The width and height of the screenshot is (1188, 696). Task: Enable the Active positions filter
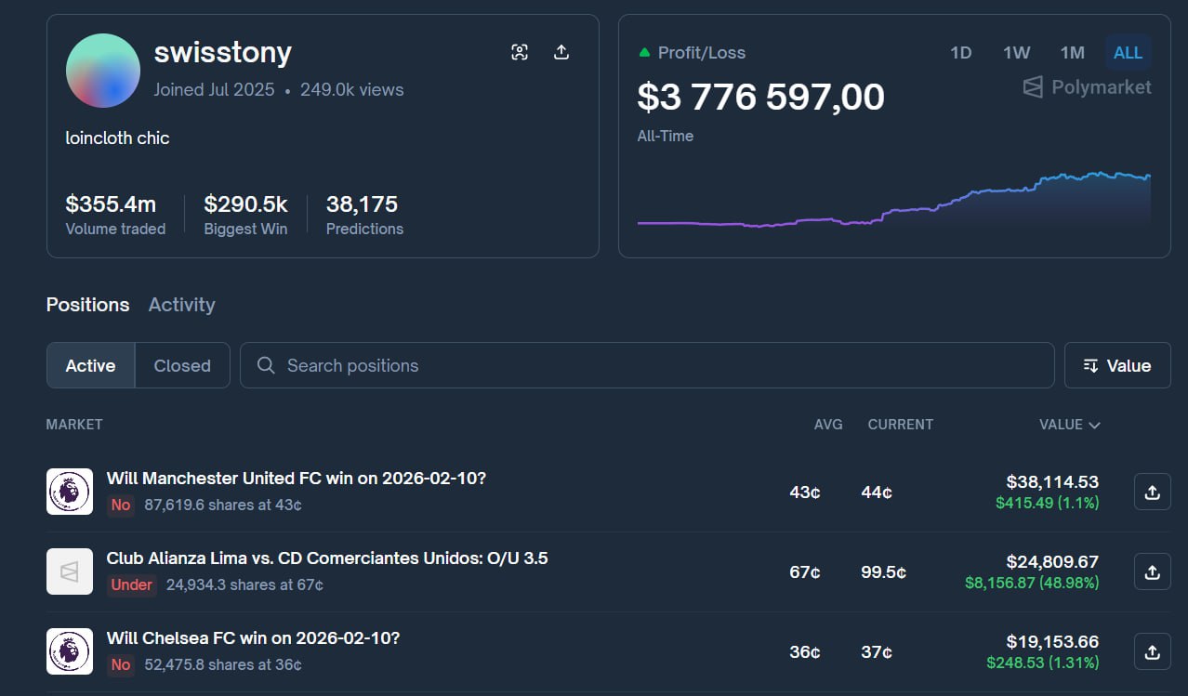89,365
